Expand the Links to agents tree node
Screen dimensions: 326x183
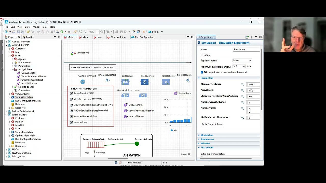click(13, 87)
